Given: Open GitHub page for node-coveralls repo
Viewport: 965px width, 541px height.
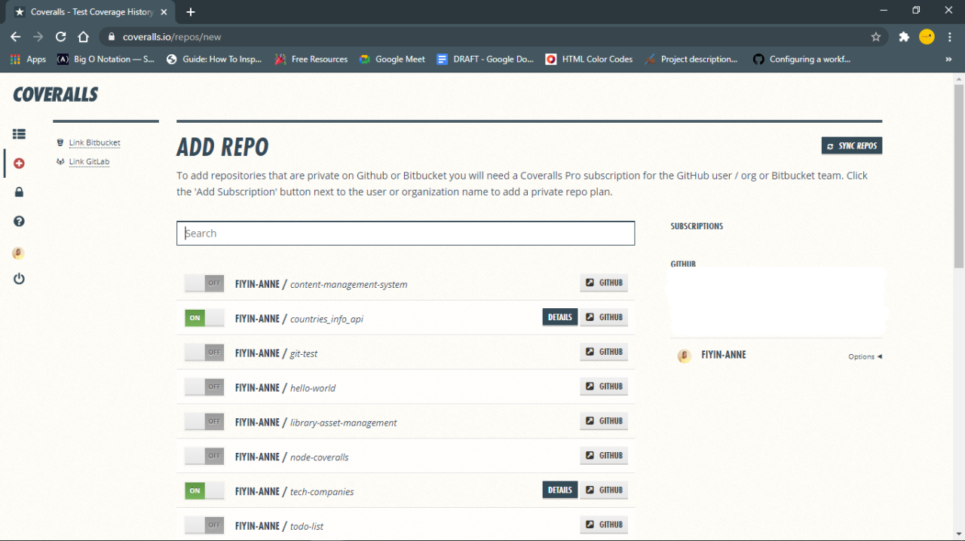Looking at the screenshot, I should coord(603,455).
